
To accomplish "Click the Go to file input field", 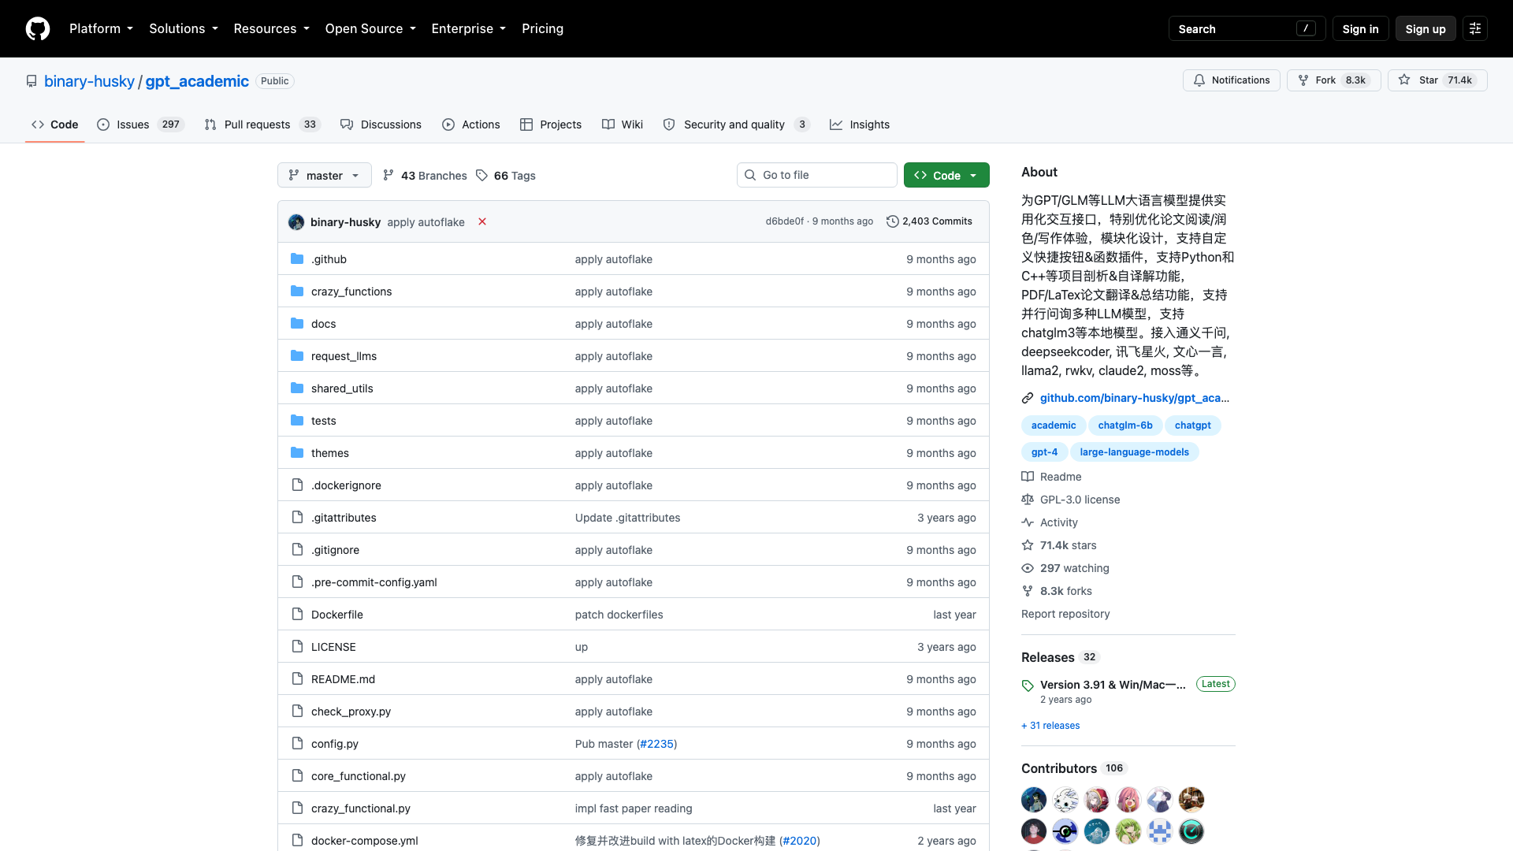I will point(816,175).
